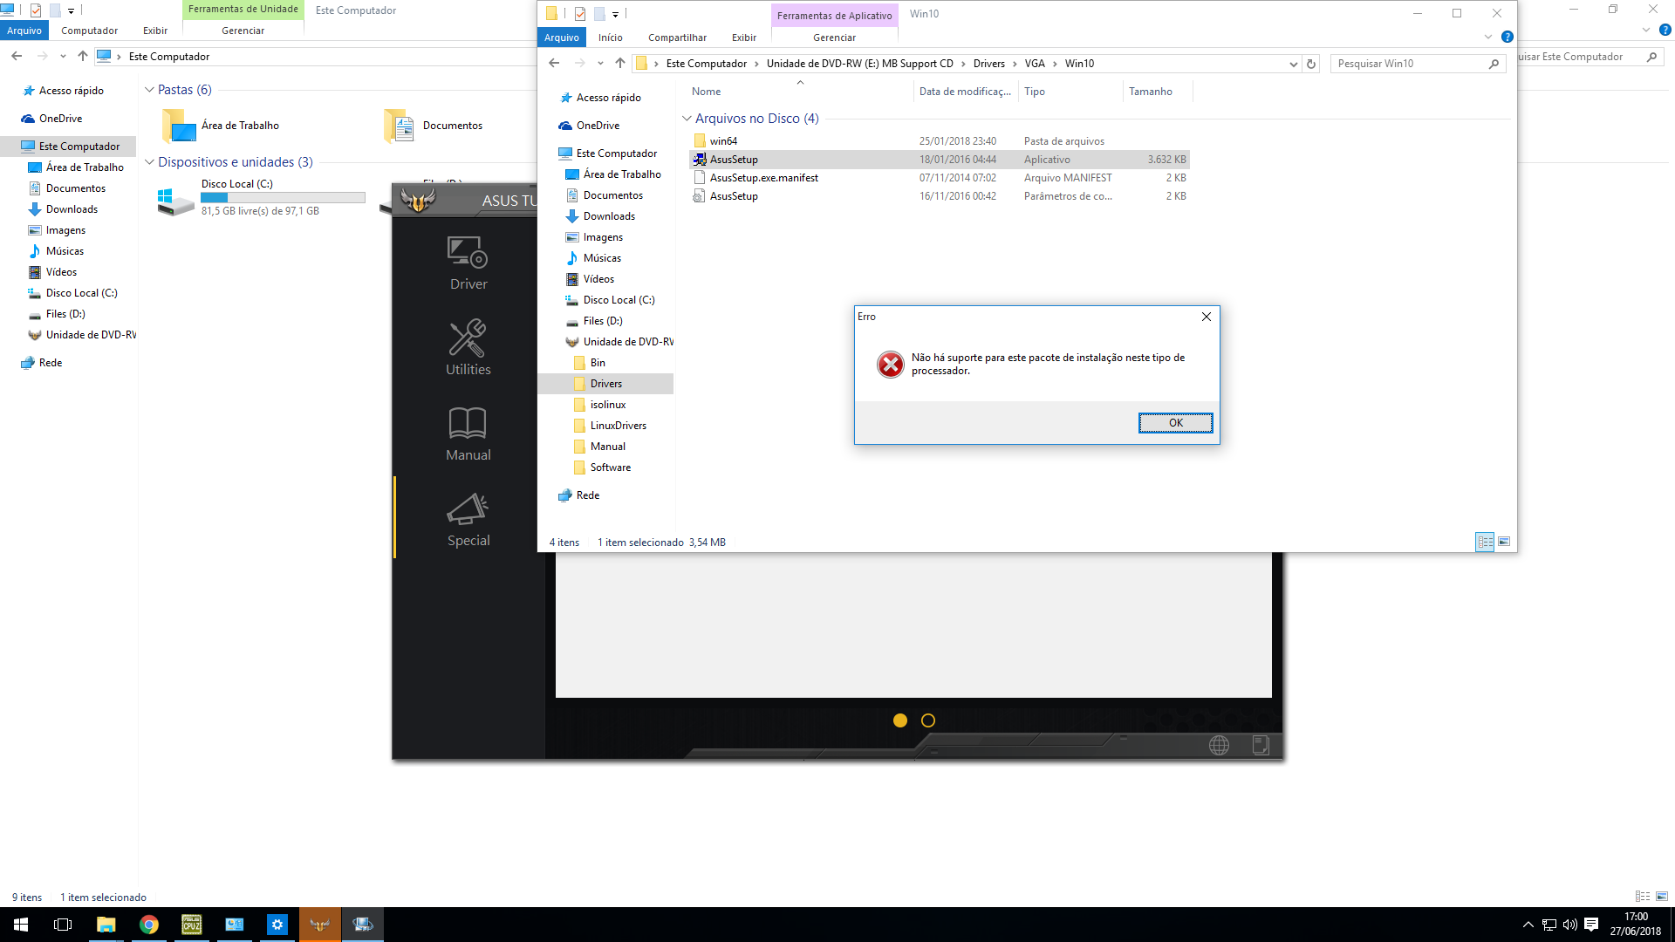Select Bin folder in navigation tree
This screenshot has width=1675, height=942.
(598, 363)
